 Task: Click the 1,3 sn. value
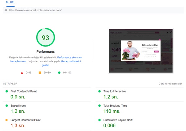click(x=18, y=125)
